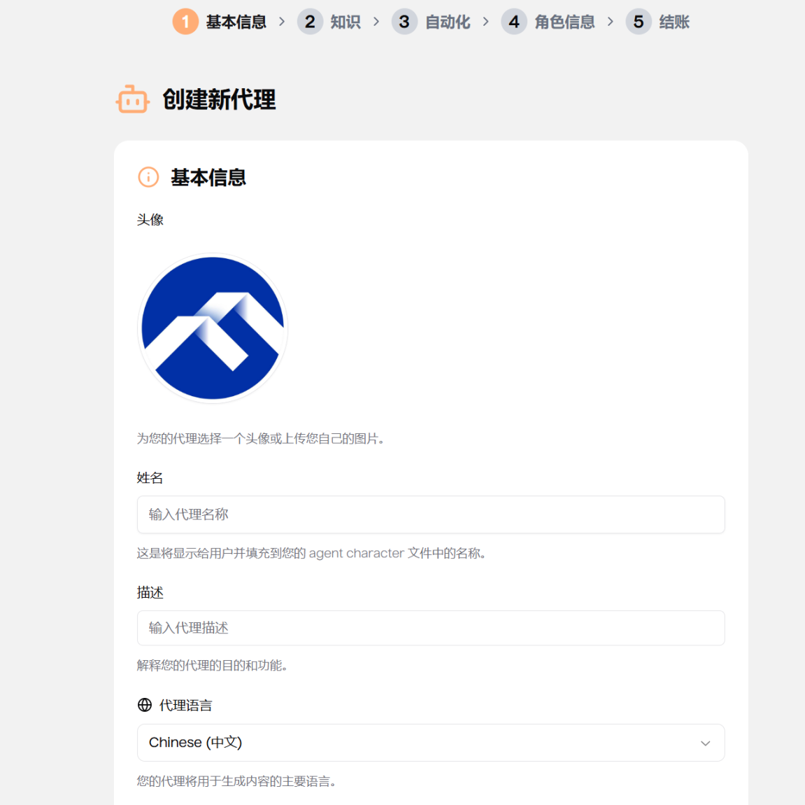Click the blue avatar image to change it
This screenshot has width=805, height=805.
[x=213, y=328]
